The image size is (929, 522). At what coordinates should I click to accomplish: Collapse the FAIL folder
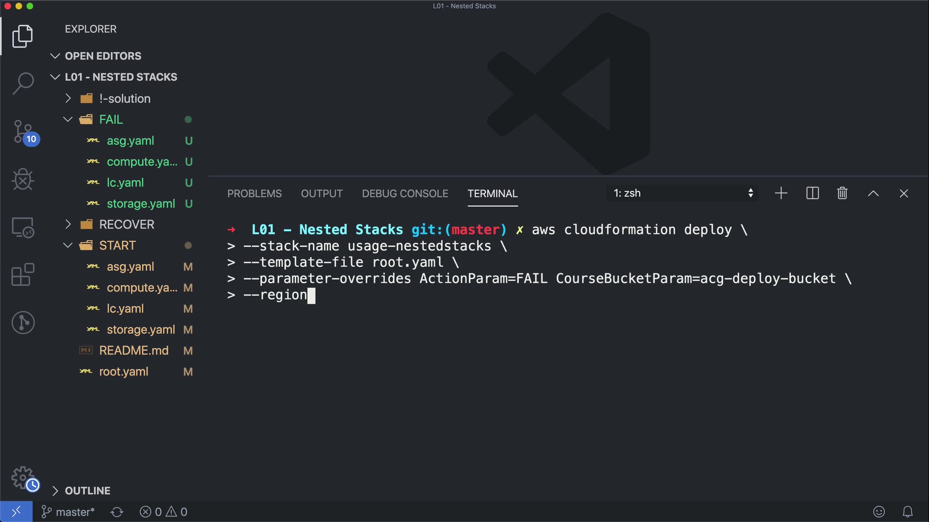111,119
